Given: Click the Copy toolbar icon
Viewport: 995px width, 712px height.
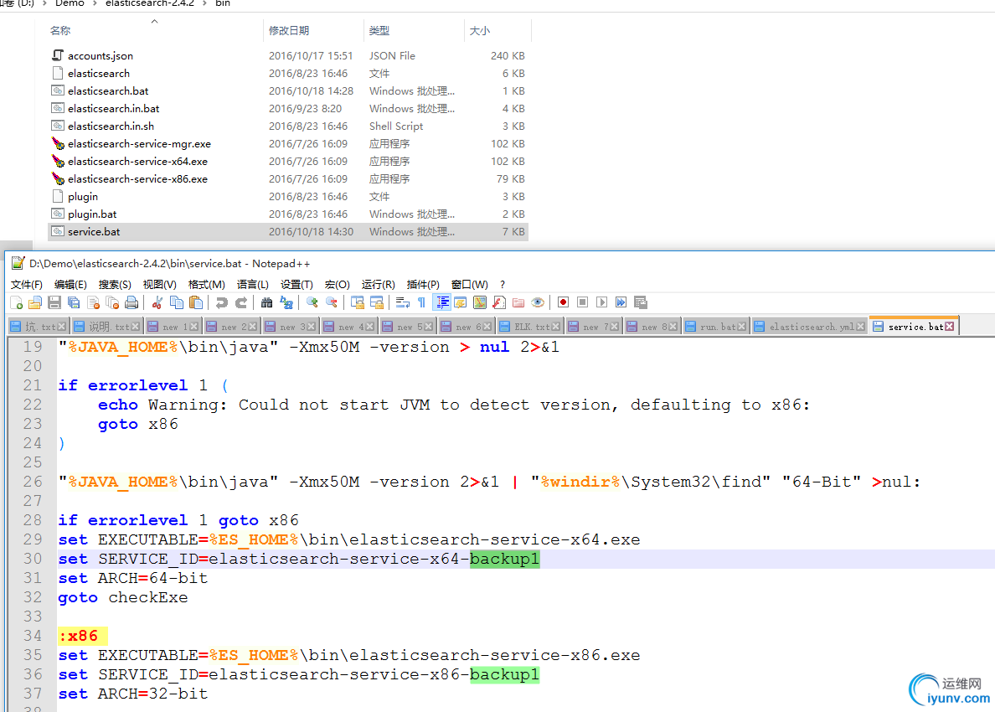Looking at the screenshot, I should [x=177, y=302].
